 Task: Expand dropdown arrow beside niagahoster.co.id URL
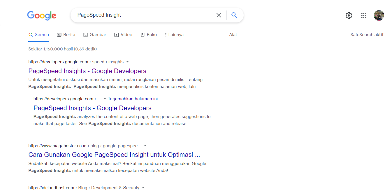[145, 146]
